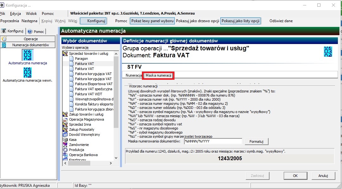Select Zamówienie cart icon

coord(65,145)
